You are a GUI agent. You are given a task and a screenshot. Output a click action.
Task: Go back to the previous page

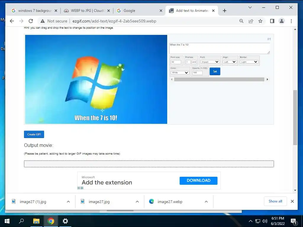(12, 21)
